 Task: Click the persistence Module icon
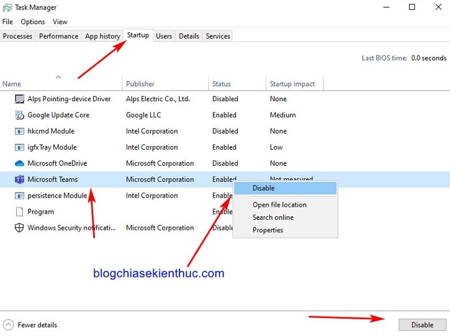coord(19,196)
